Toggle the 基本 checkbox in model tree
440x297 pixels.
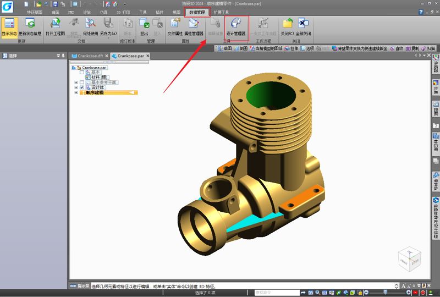coord(82,72)
